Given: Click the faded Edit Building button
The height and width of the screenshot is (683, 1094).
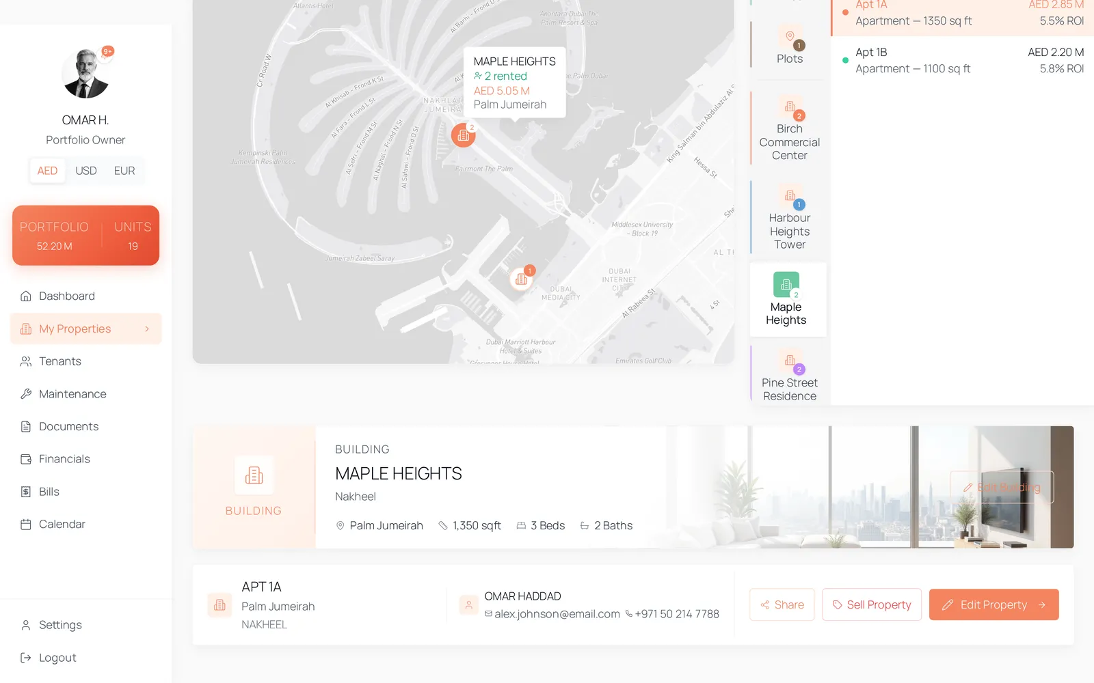Looking at the screenshot, I should point(1002,487).
